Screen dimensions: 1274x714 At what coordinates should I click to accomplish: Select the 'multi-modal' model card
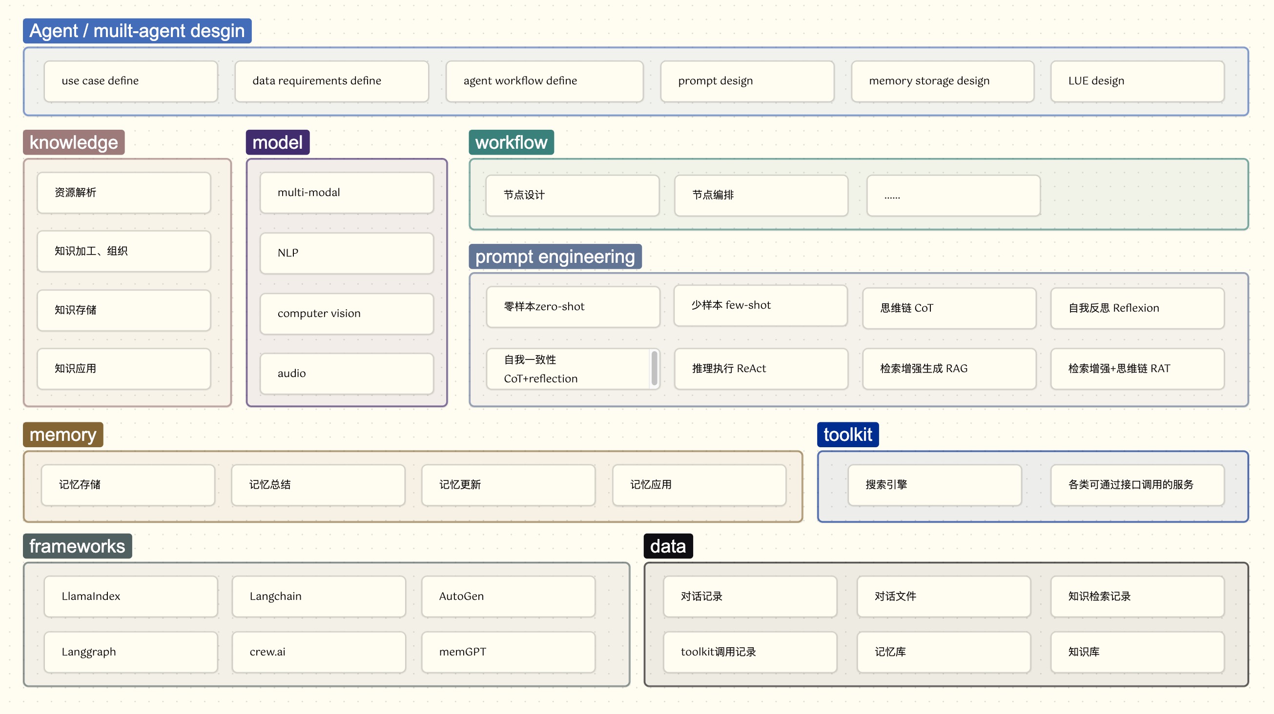[x=346, y=193]
